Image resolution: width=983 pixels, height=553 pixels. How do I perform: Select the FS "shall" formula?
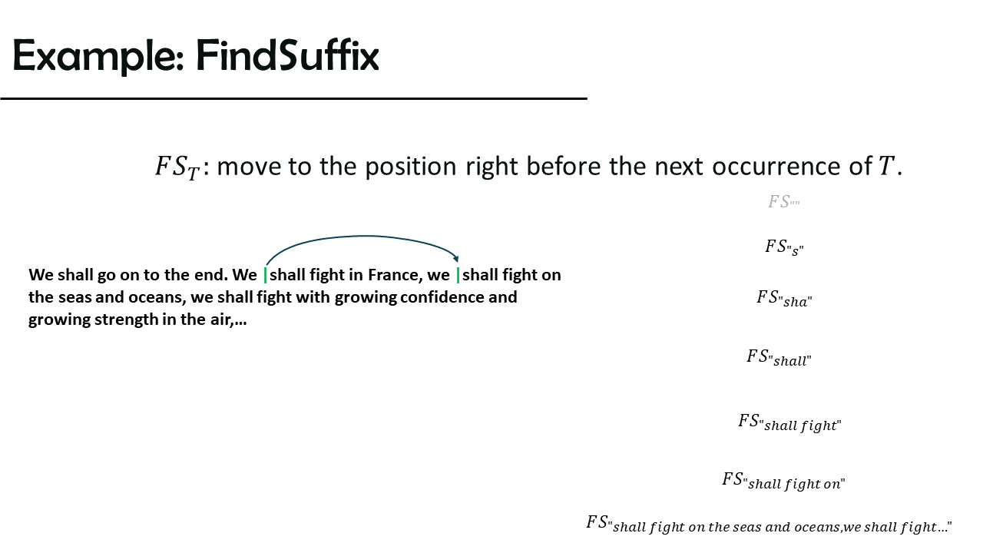(x=779, y=357)
